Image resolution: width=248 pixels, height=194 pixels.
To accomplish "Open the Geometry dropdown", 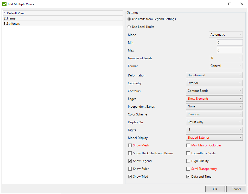I will pos(214,83).
